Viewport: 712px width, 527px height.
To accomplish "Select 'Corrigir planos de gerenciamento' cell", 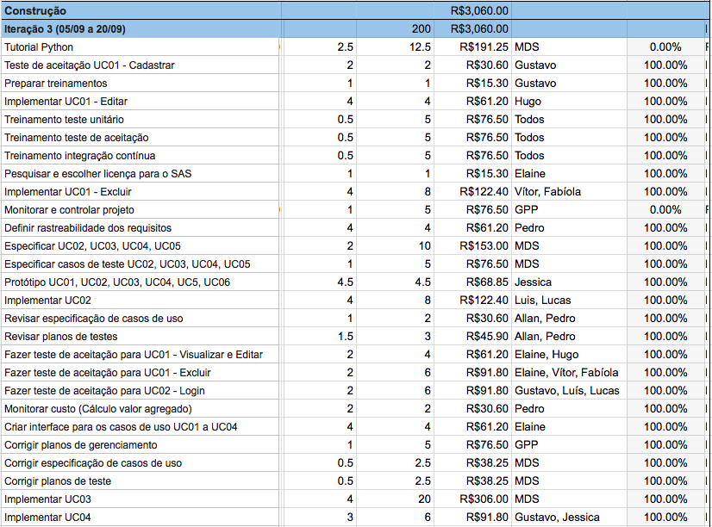I will 140,445.
